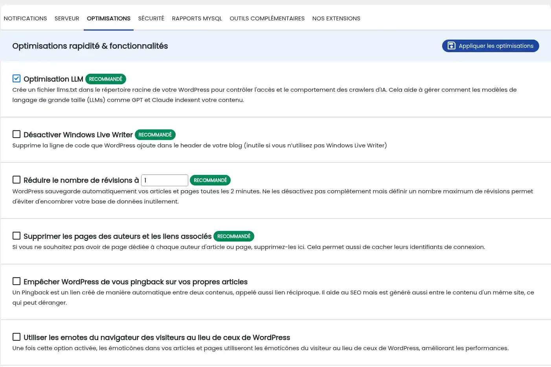
Task: Click description starting 'Si vous ne souhaitez pas'
Action: click(x=249, y=247)
